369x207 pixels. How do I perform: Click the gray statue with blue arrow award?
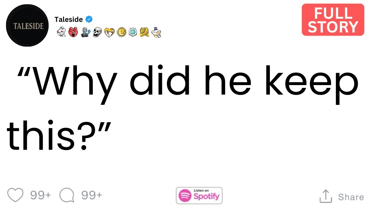click(86, 32)
